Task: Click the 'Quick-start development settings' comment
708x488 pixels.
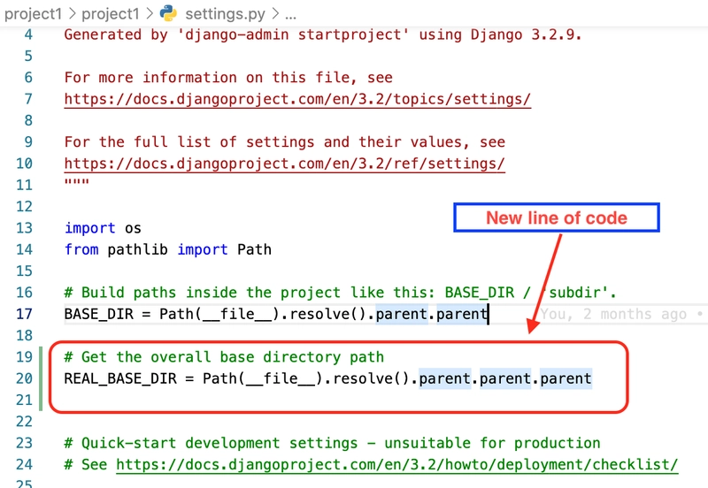Action: (333, 443)
